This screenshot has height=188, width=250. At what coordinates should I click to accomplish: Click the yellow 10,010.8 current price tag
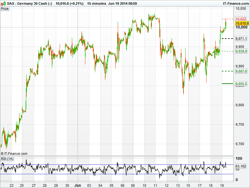point(242,23)
